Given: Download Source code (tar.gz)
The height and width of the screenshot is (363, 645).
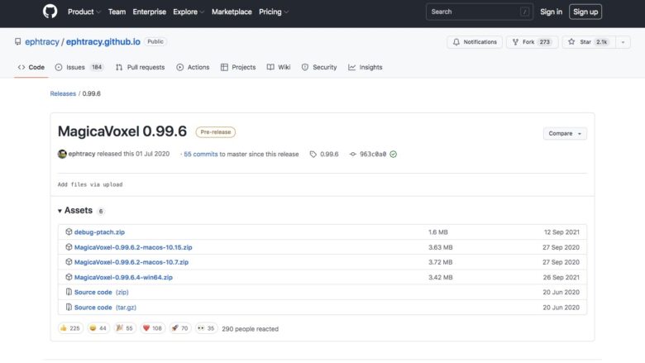Looking at the screenshot, I should [105, 307].
